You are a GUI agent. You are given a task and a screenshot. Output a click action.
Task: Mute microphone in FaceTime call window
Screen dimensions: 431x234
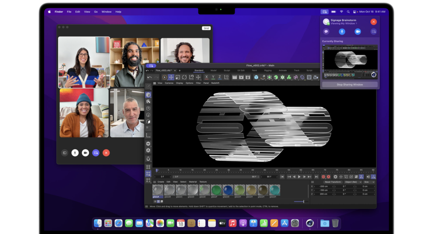click(x=75, y=153)
